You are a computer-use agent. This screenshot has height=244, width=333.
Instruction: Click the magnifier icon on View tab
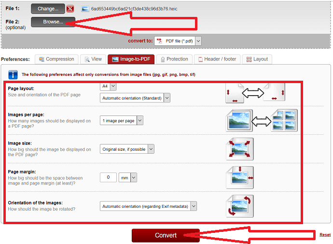click(87, 59)
